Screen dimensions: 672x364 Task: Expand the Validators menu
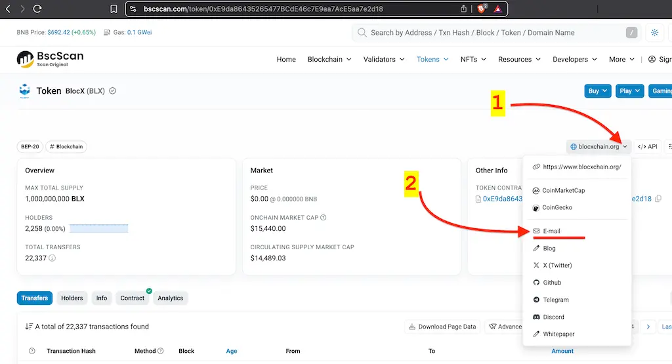pos(383,60)
